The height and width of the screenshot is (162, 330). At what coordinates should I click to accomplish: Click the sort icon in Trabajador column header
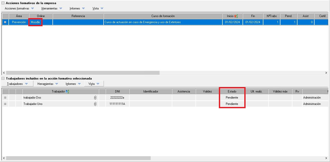[x=67, y=91]
